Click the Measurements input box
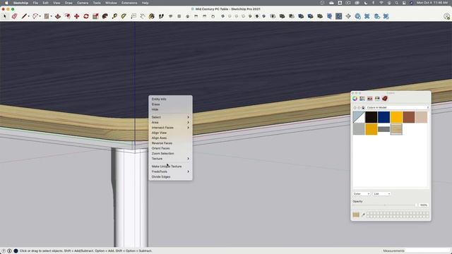This screenshot has width=452, height=254. point(427,251)
